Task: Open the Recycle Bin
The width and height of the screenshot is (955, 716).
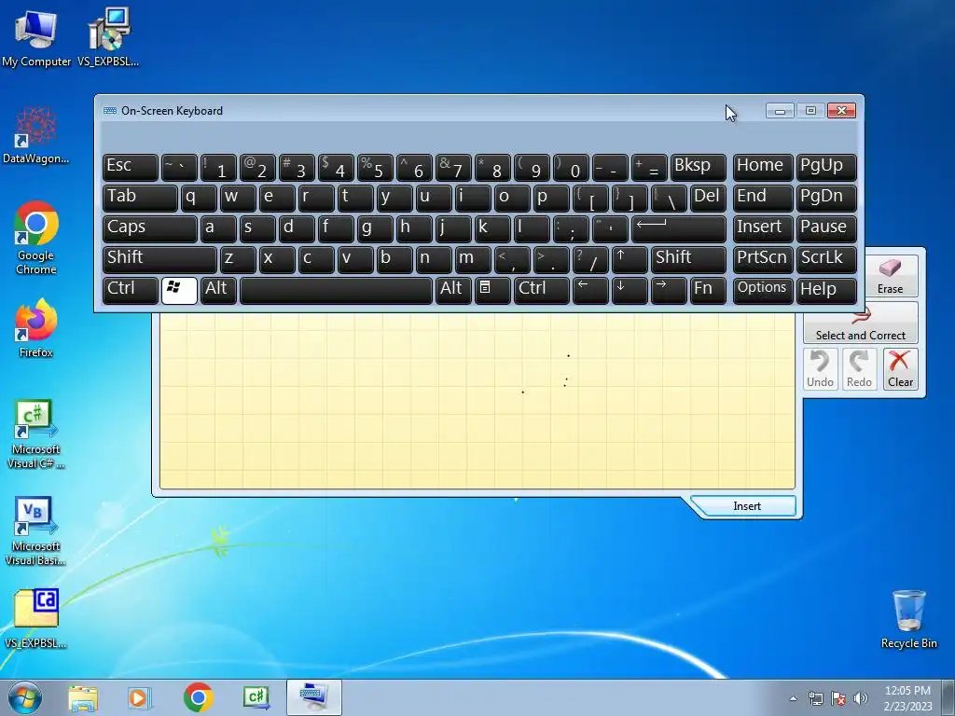Action: pos(908,619)
